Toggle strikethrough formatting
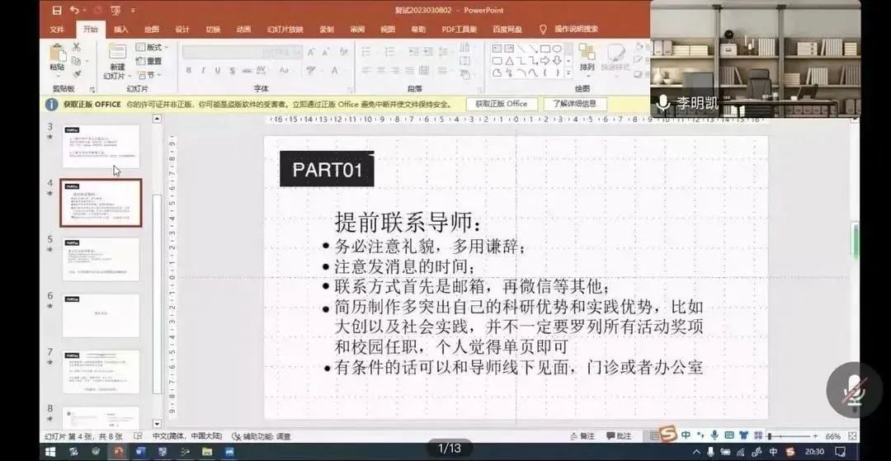Viewport: 891px width, 461px height. click(x=247, y=70)
